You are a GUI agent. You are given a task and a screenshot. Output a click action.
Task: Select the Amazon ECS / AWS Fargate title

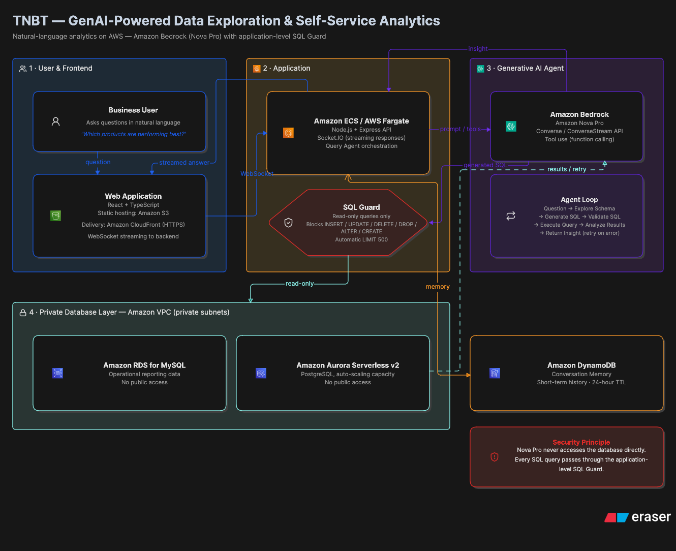361,121
